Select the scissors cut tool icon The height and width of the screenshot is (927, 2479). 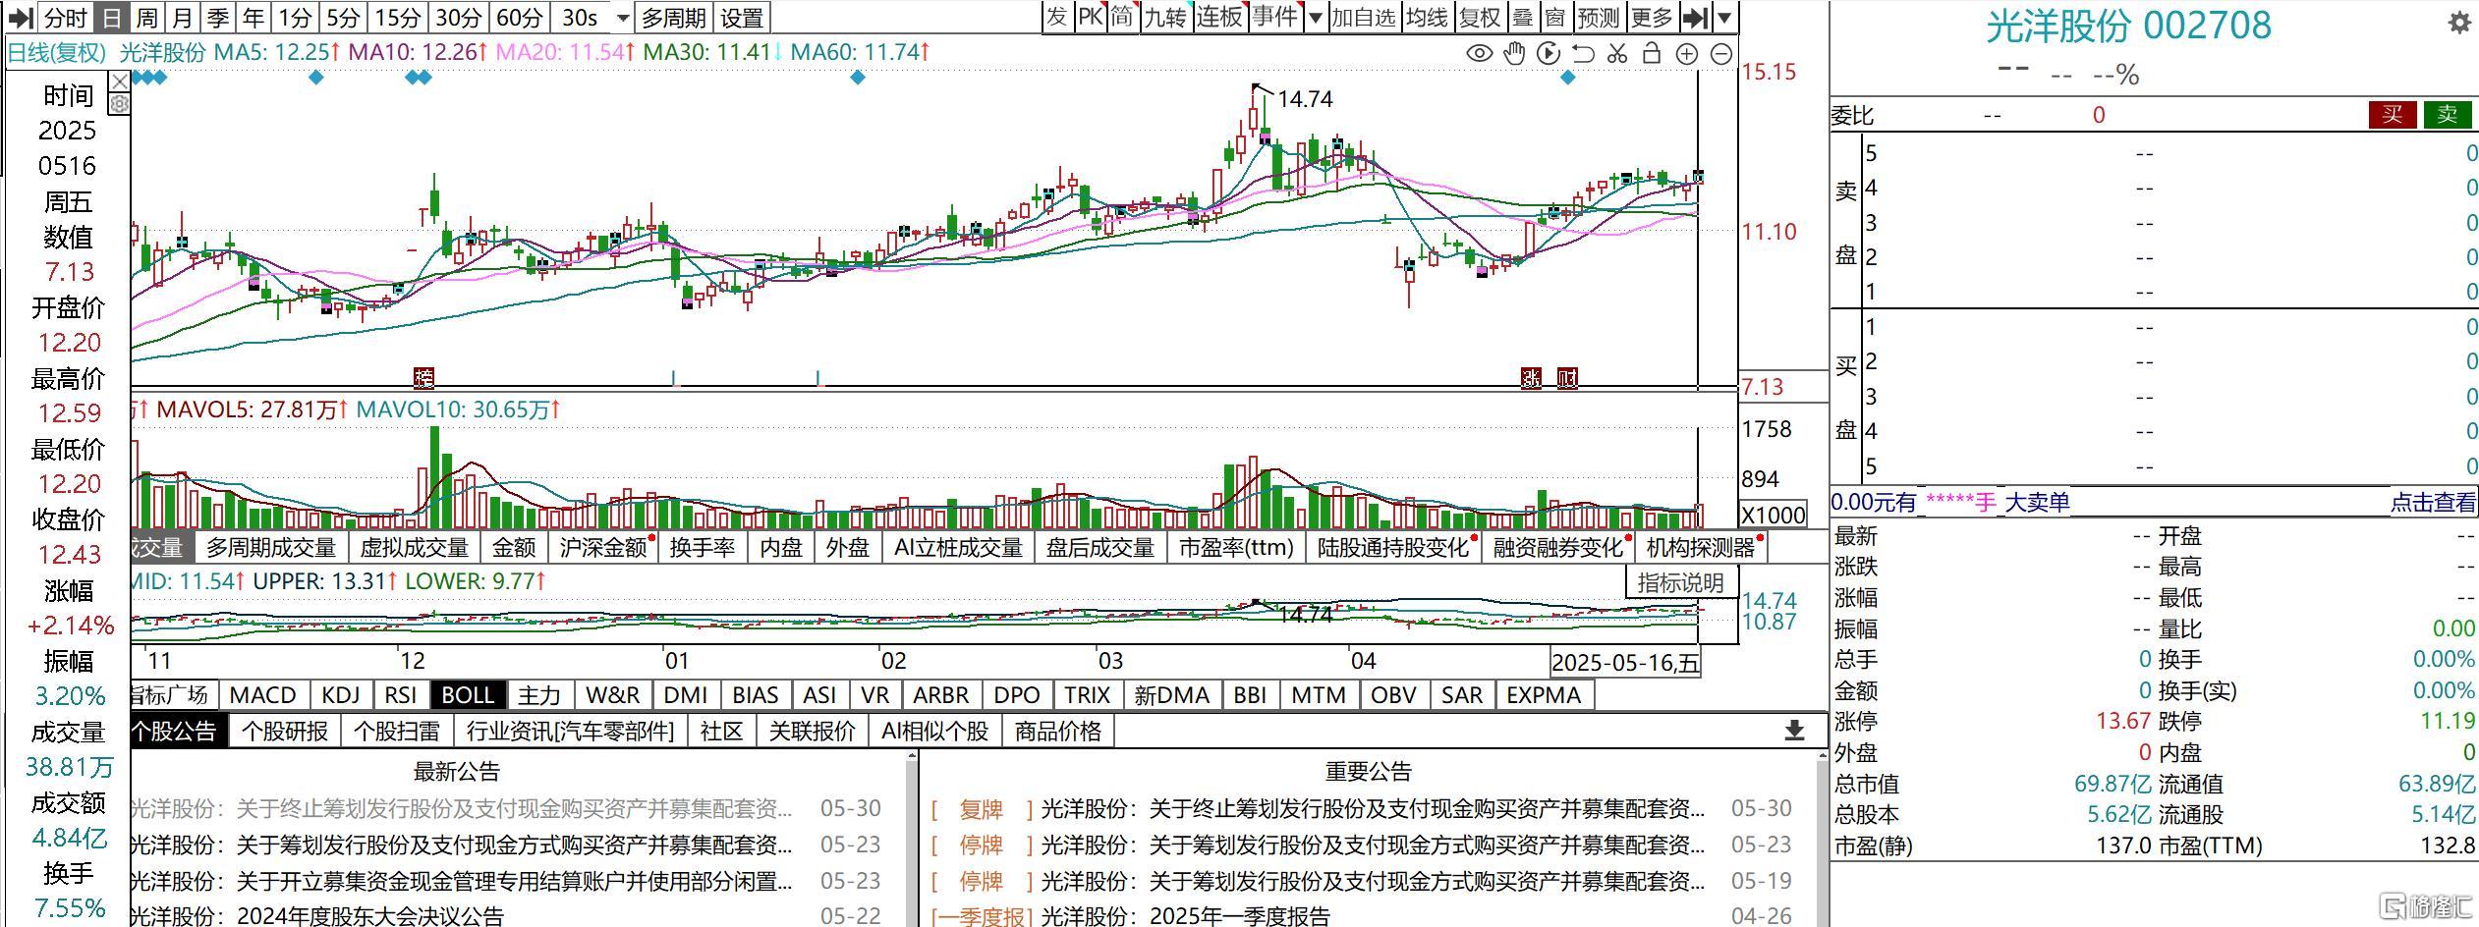[x=1617, y=53]
